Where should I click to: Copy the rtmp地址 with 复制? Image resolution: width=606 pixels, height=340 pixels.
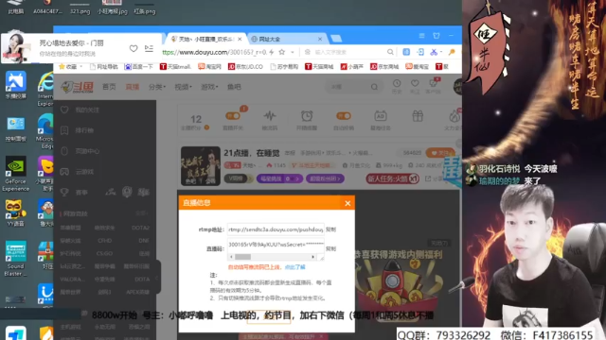click(330, 229)
